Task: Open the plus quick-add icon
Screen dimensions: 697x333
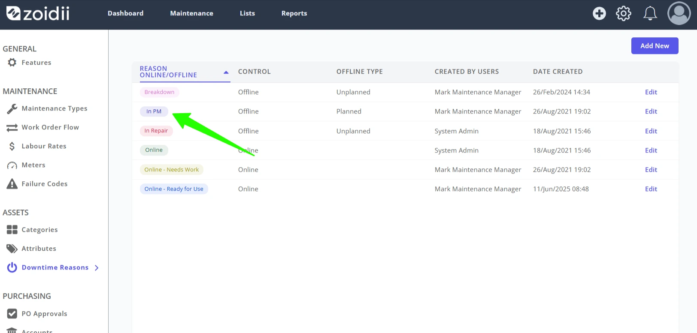Action: 599,13
